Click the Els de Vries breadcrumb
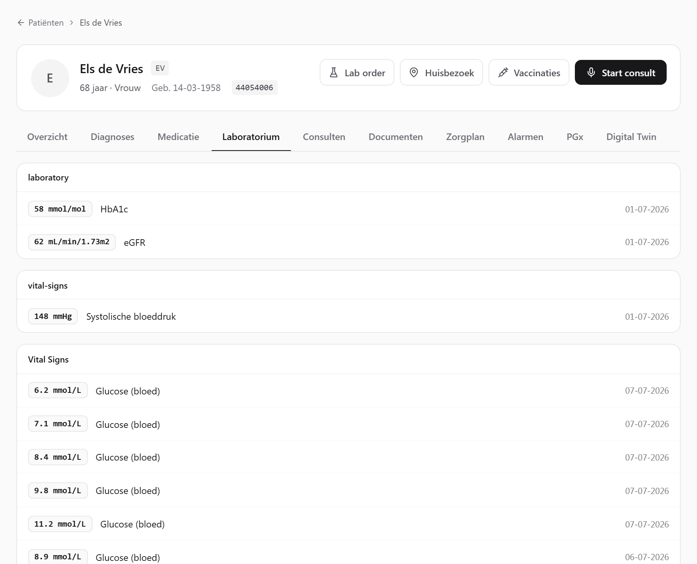 point(101,23)
